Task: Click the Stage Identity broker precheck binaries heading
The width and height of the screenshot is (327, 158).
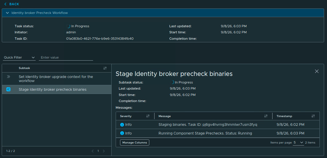Action: 174,74
